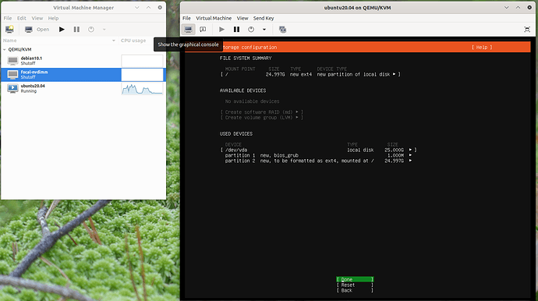The width and height of the screenshot is (538, 301).
Task: Run the selected VM in Virtual Machine Manager
Action: click(x=62, y=29)
